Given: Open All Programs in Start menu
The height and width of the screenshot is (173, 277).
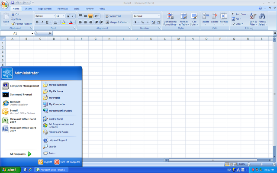Looking at the screenshot, I should click(20, 154).
